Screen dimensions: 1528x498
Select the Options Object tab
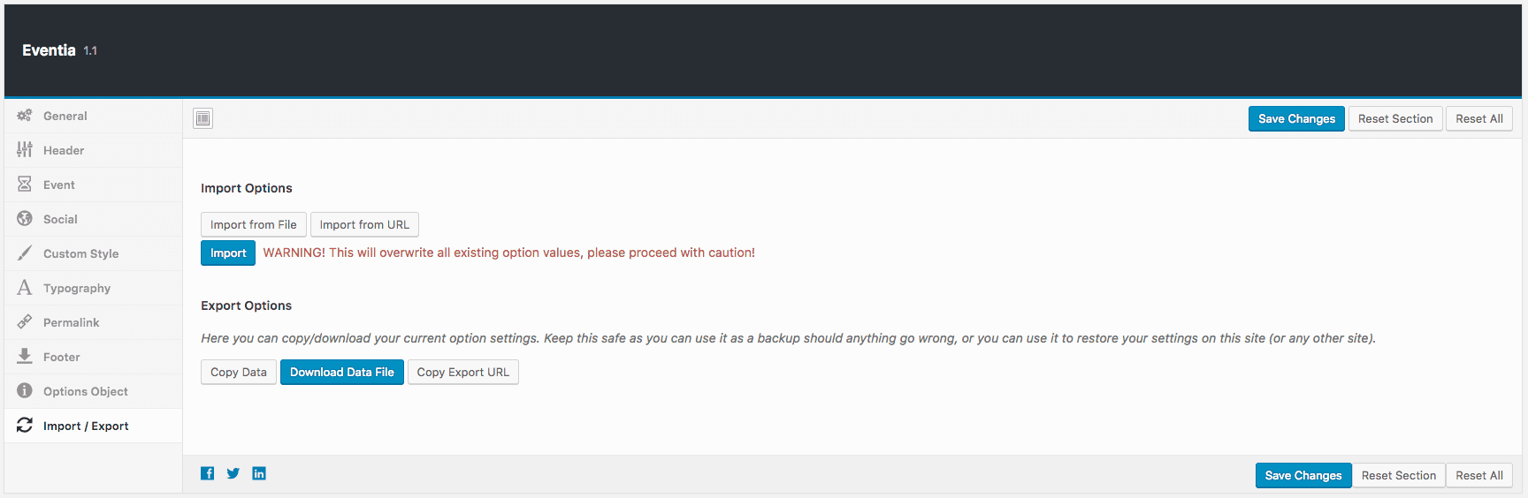(85, 391)
